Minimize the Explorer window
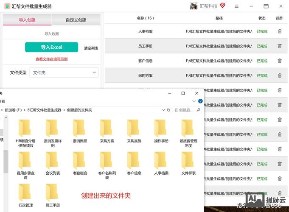This screenshot has height=212, width=289. (x=170, y=93)
